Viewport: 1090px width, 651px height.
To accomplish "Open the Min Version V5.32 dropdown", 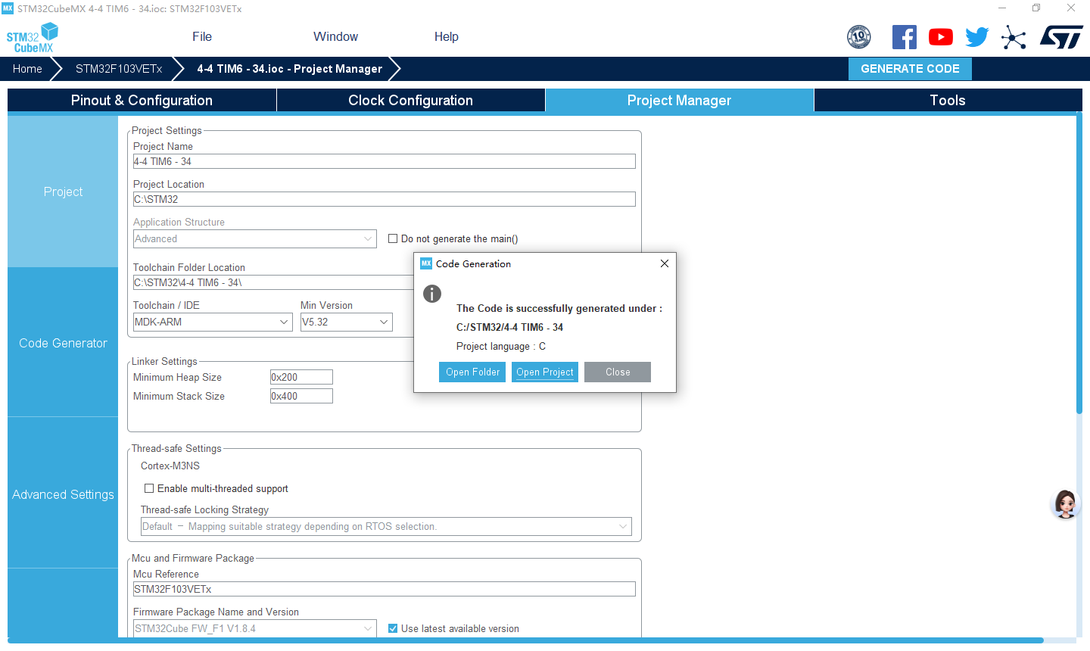I will click(x=384, y=322).
